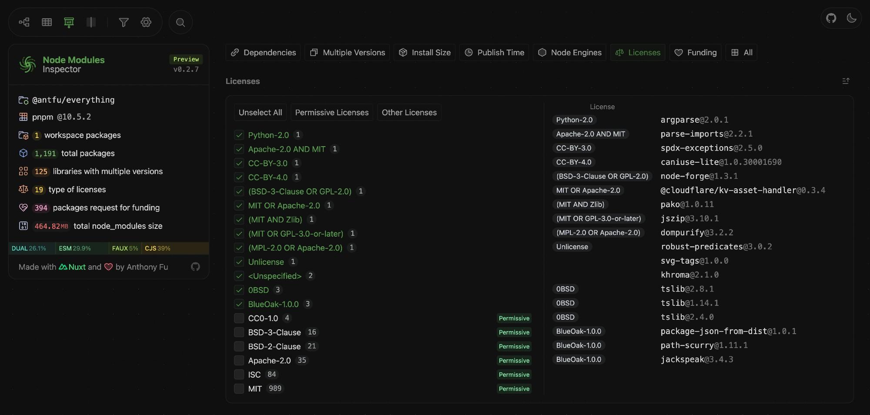Click the node_modules size icon
This screenshot has height=415, width=870.
coord(23,226)
